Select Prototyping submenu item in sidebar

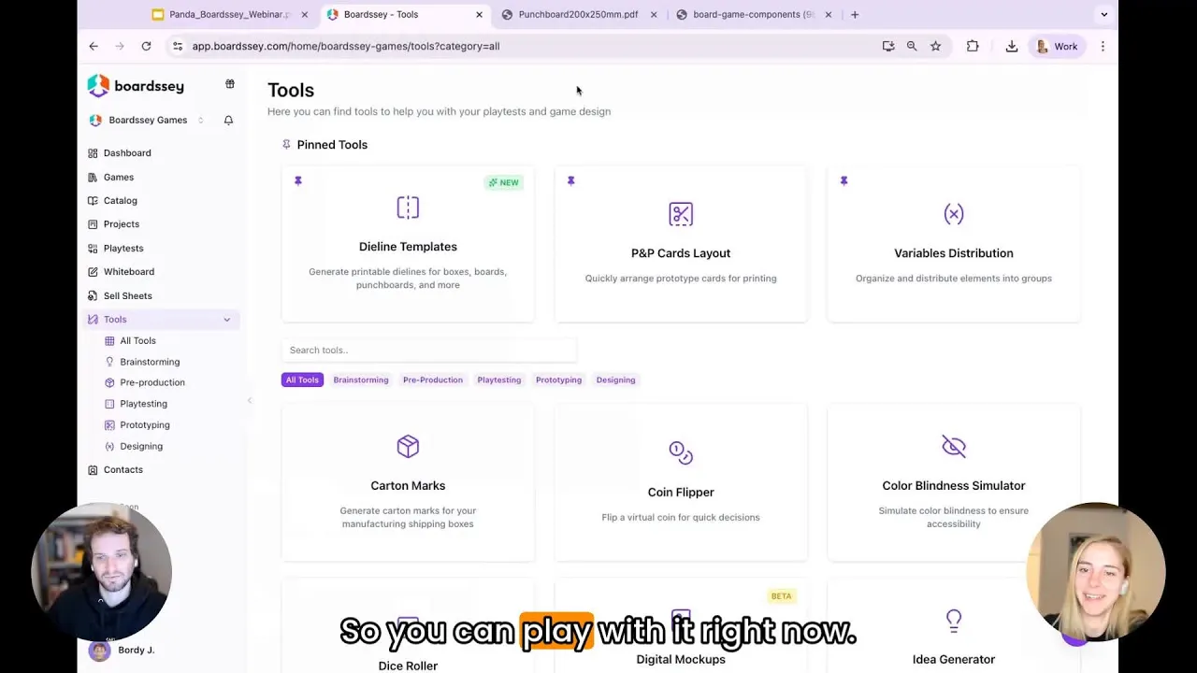145,425
